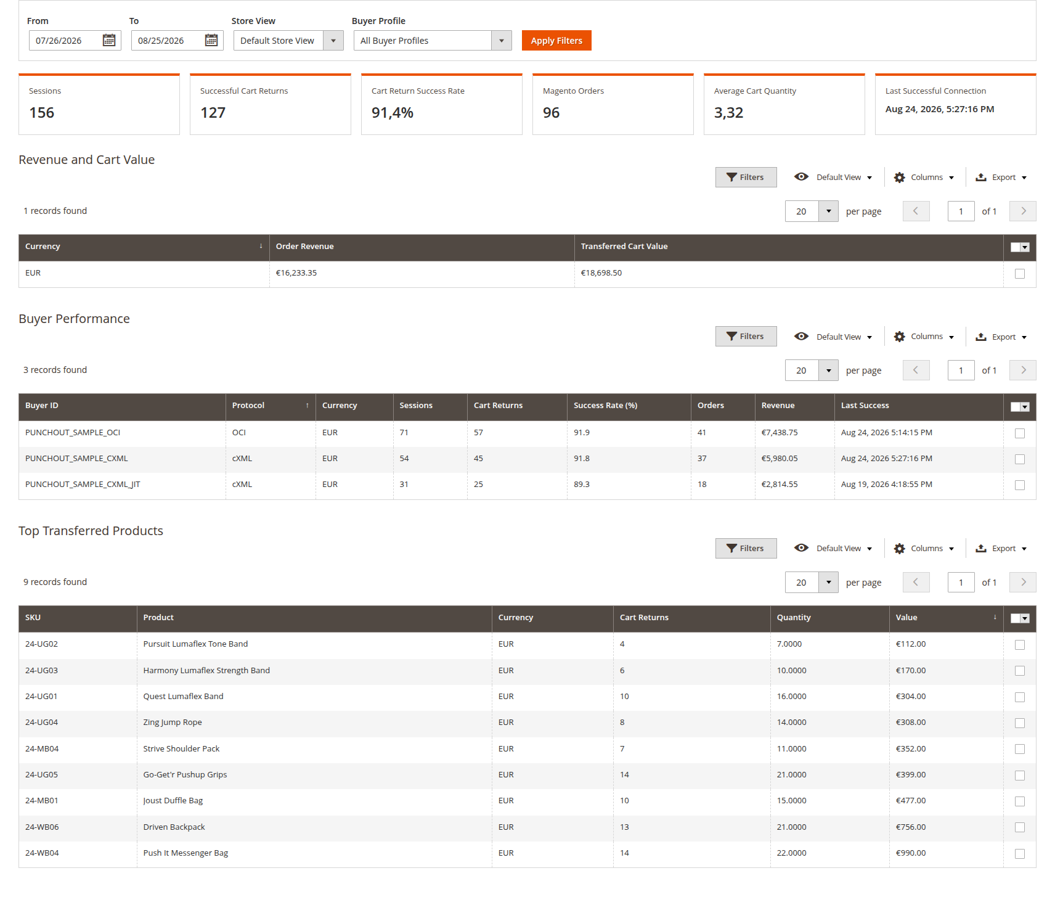Check the Pursuit Lumaflex Tone Band row
The width and height of the screenshot is (1055, 905).
(x=1020, y=645)
